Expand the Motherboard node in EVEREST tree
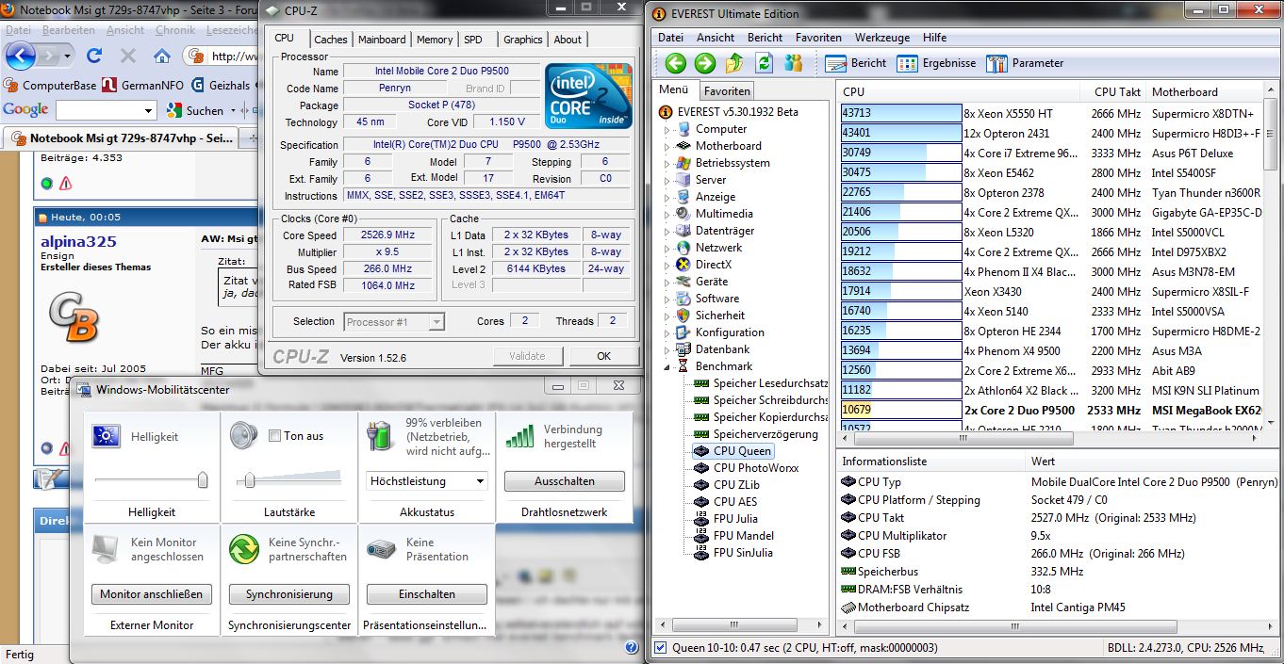 pos(667,147)
